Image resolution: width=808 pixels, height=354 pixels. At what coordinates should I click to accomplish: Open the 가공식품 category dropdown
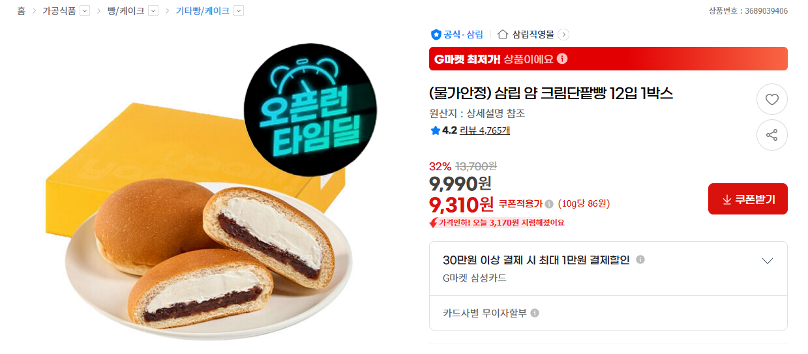[x=85, y=10]
